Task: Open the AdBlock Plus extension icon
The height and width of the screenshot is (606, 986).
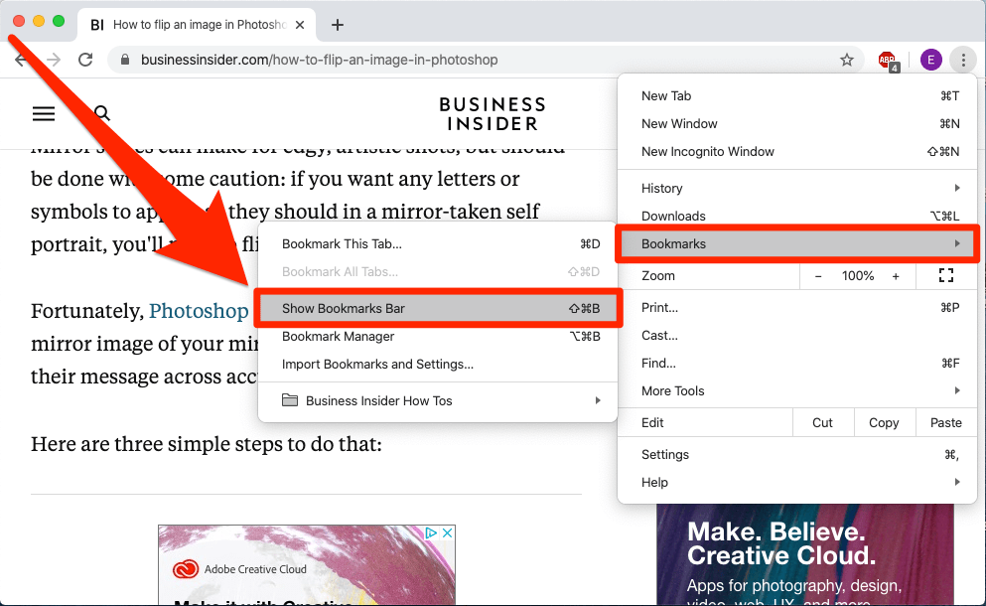Action: (x=888, y=61)
